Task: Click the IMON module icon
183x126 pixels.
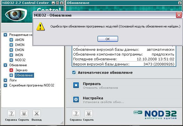Action: (11, 55)
